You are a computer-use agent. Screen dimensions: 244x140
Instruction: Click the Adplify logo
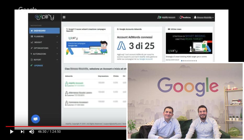click(x=44, y=17)
